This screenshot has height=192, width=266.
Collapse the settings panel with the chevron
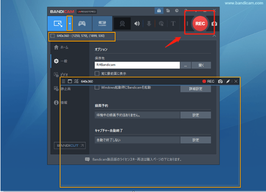coord(214,36)
